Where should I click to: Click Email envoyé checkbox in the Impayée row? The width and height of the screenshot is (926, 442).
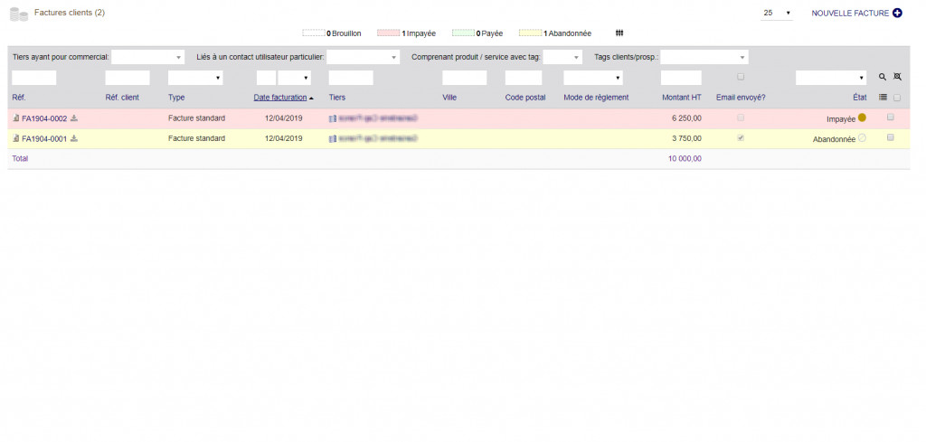pyautogui.click(x=741, y=118)
